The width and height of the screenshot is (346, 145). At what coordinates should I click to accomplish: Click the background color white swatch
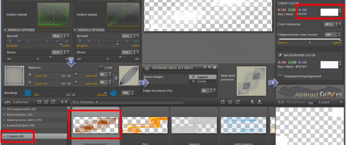pos(329,65)
